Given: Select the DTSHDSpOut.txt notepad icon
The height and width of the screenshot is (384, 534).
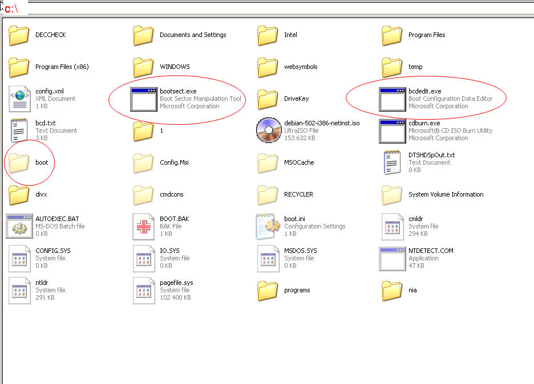Looking at the screenshot, I should coord(392,162).
